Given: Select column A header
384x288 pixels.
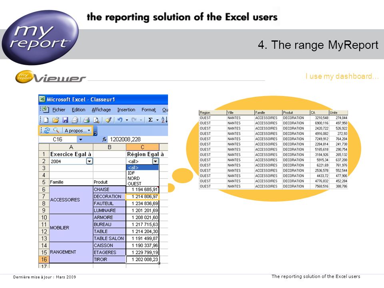Looking at the screenshot, I should pos(71,147).
